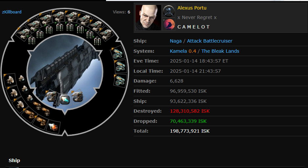Open the Kamela system link
308x168 pixels.
coord(178,51)
